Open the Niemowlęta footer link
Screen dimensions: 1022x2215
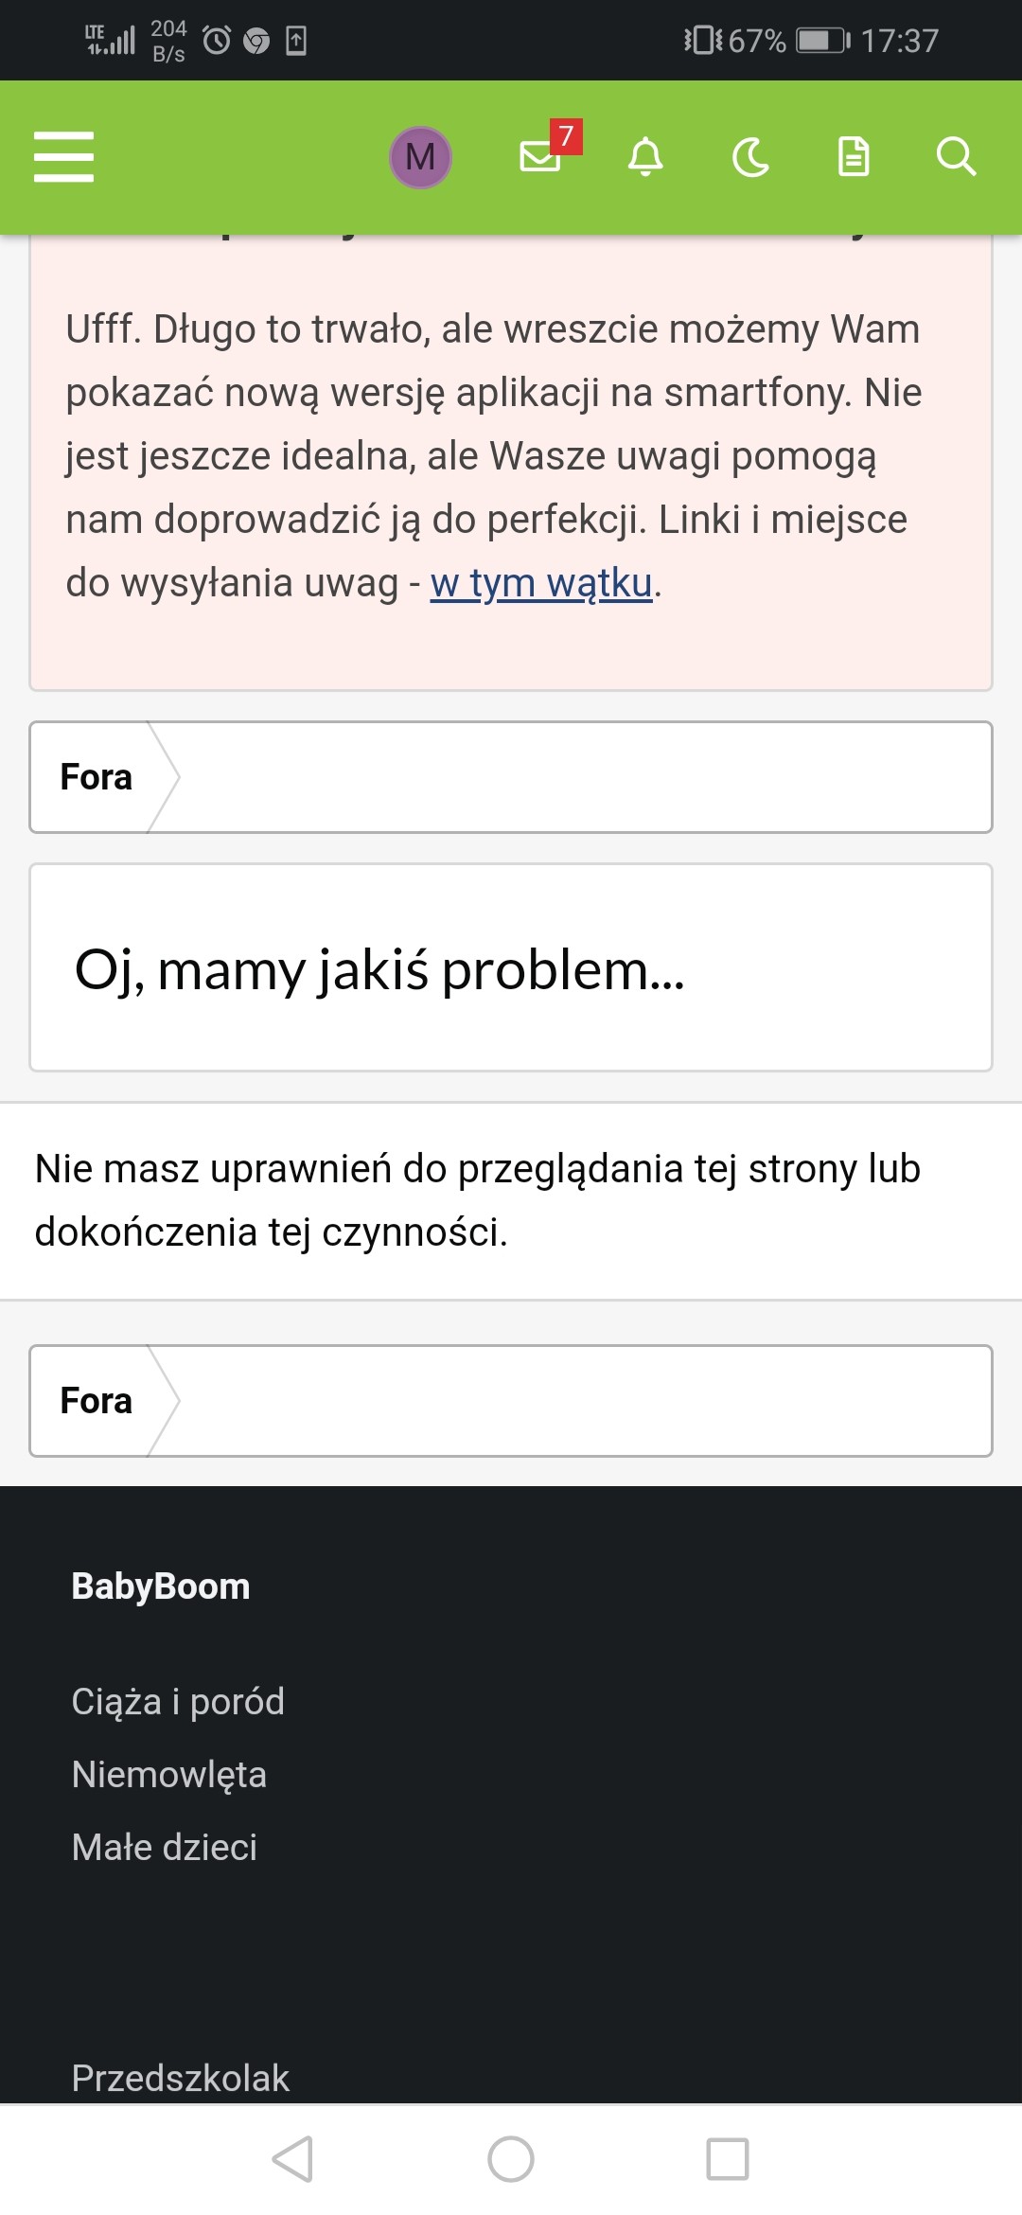169,1774
